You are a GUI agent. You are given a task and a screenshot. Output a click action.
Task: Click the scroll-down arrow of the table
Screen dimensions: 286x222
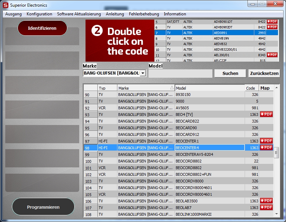(277, 214)
